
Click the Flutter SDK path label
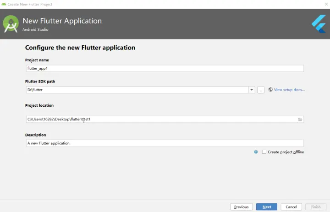click(40, 82)
